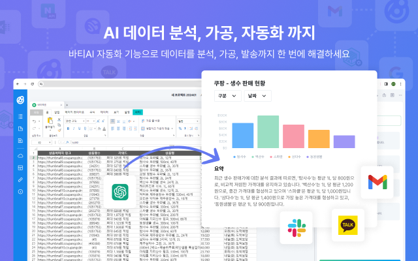Click the site settings icon in address bar
418x261 pixels.
pos(41,84)
